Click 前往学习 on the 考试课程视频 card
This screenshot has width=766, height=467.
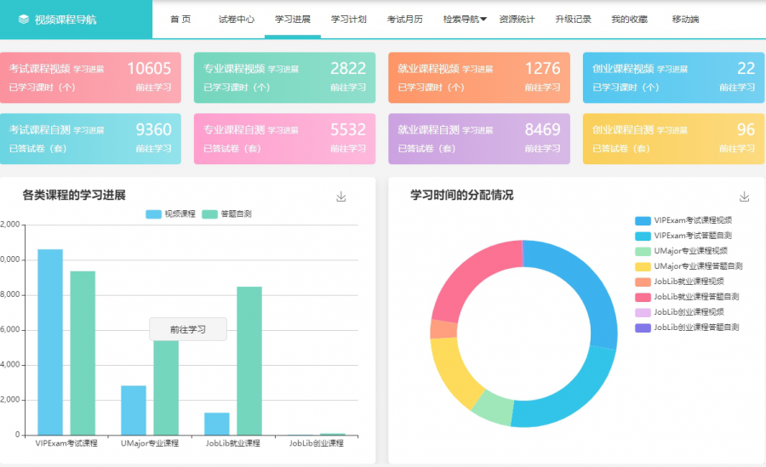[x=153, y=88]
